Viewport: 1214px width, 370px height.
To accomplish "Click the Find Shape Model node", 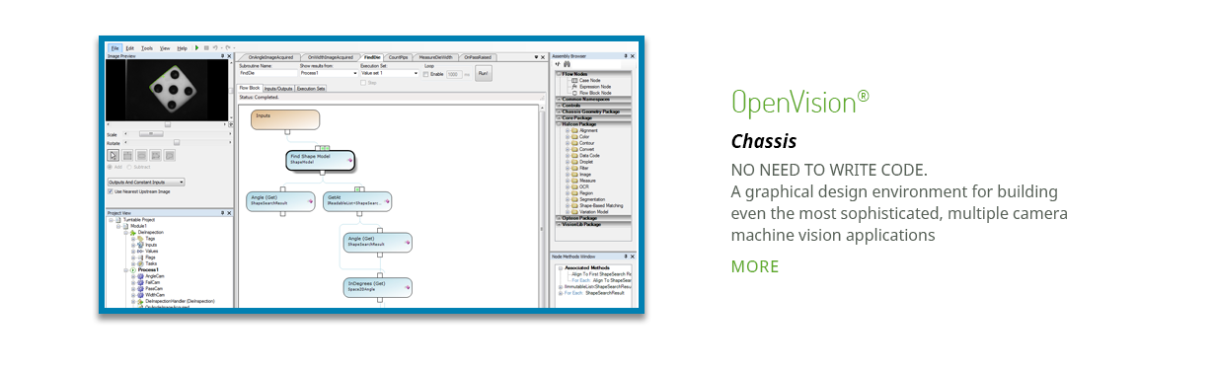I will (x=320, y=159).
